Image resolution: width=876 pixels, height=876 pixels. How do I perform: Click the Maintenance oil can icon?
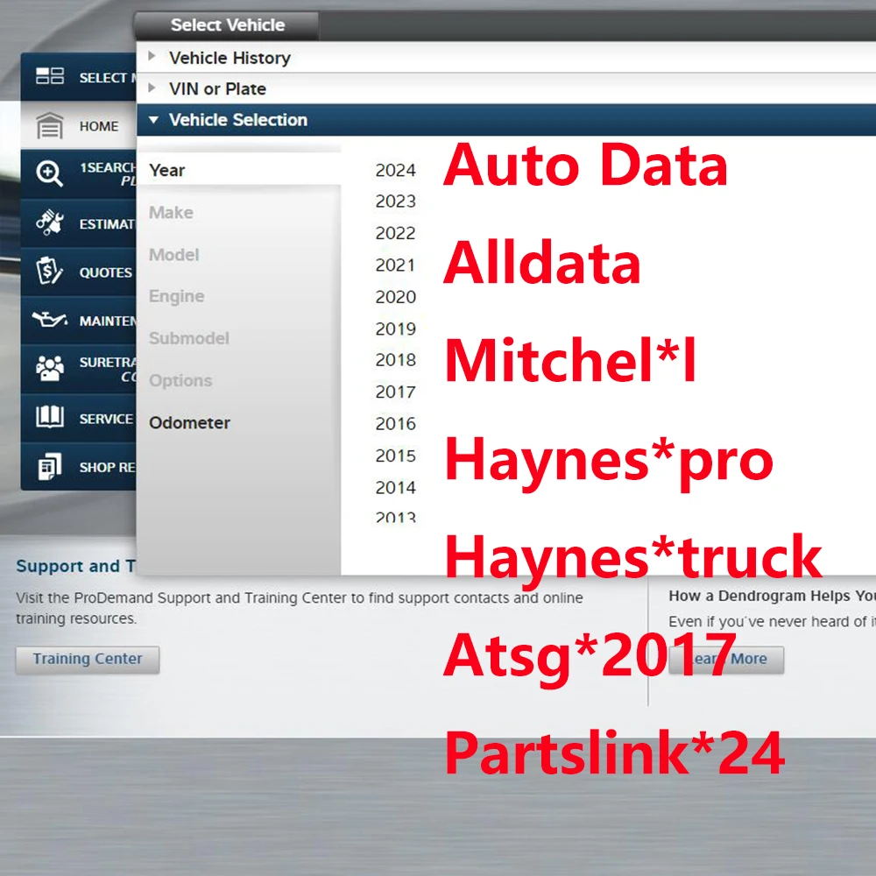tap(50, 320)
